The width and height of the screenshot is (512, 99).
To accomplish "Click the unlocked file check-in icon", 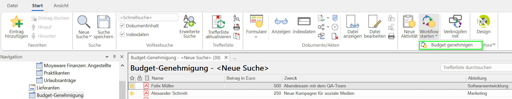I will pos(391,27).
